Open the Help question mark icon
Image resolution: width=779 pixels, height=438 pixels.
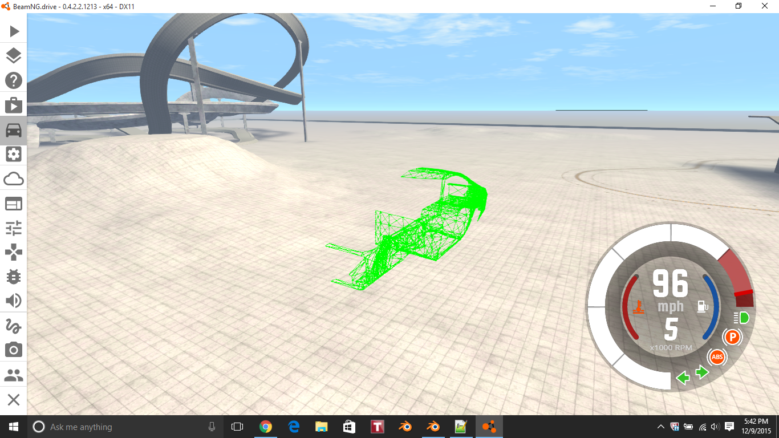(14, 80)
